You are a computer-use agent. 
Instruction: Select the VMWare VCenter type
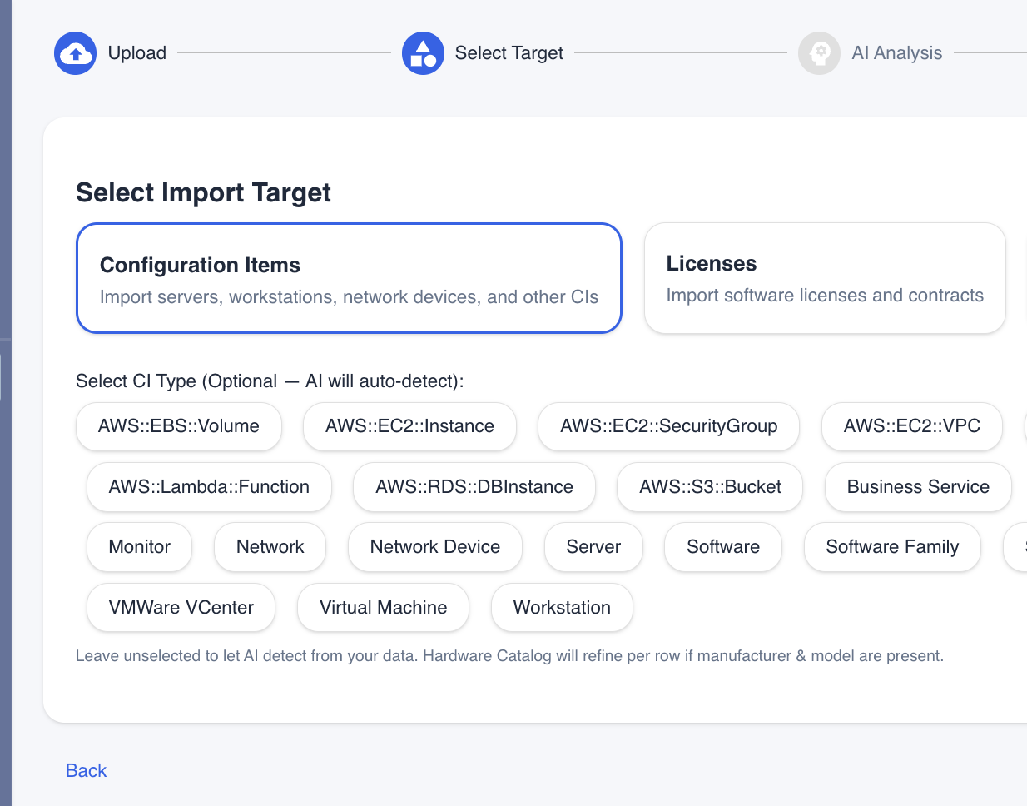pyautogui.click(x=181, y=608)
